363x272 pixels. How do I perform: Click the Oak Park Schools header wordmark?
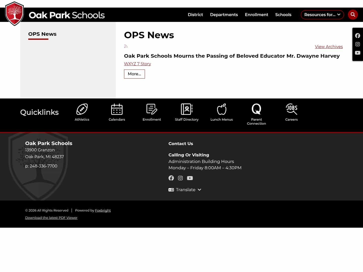click(x=67, y=15)
